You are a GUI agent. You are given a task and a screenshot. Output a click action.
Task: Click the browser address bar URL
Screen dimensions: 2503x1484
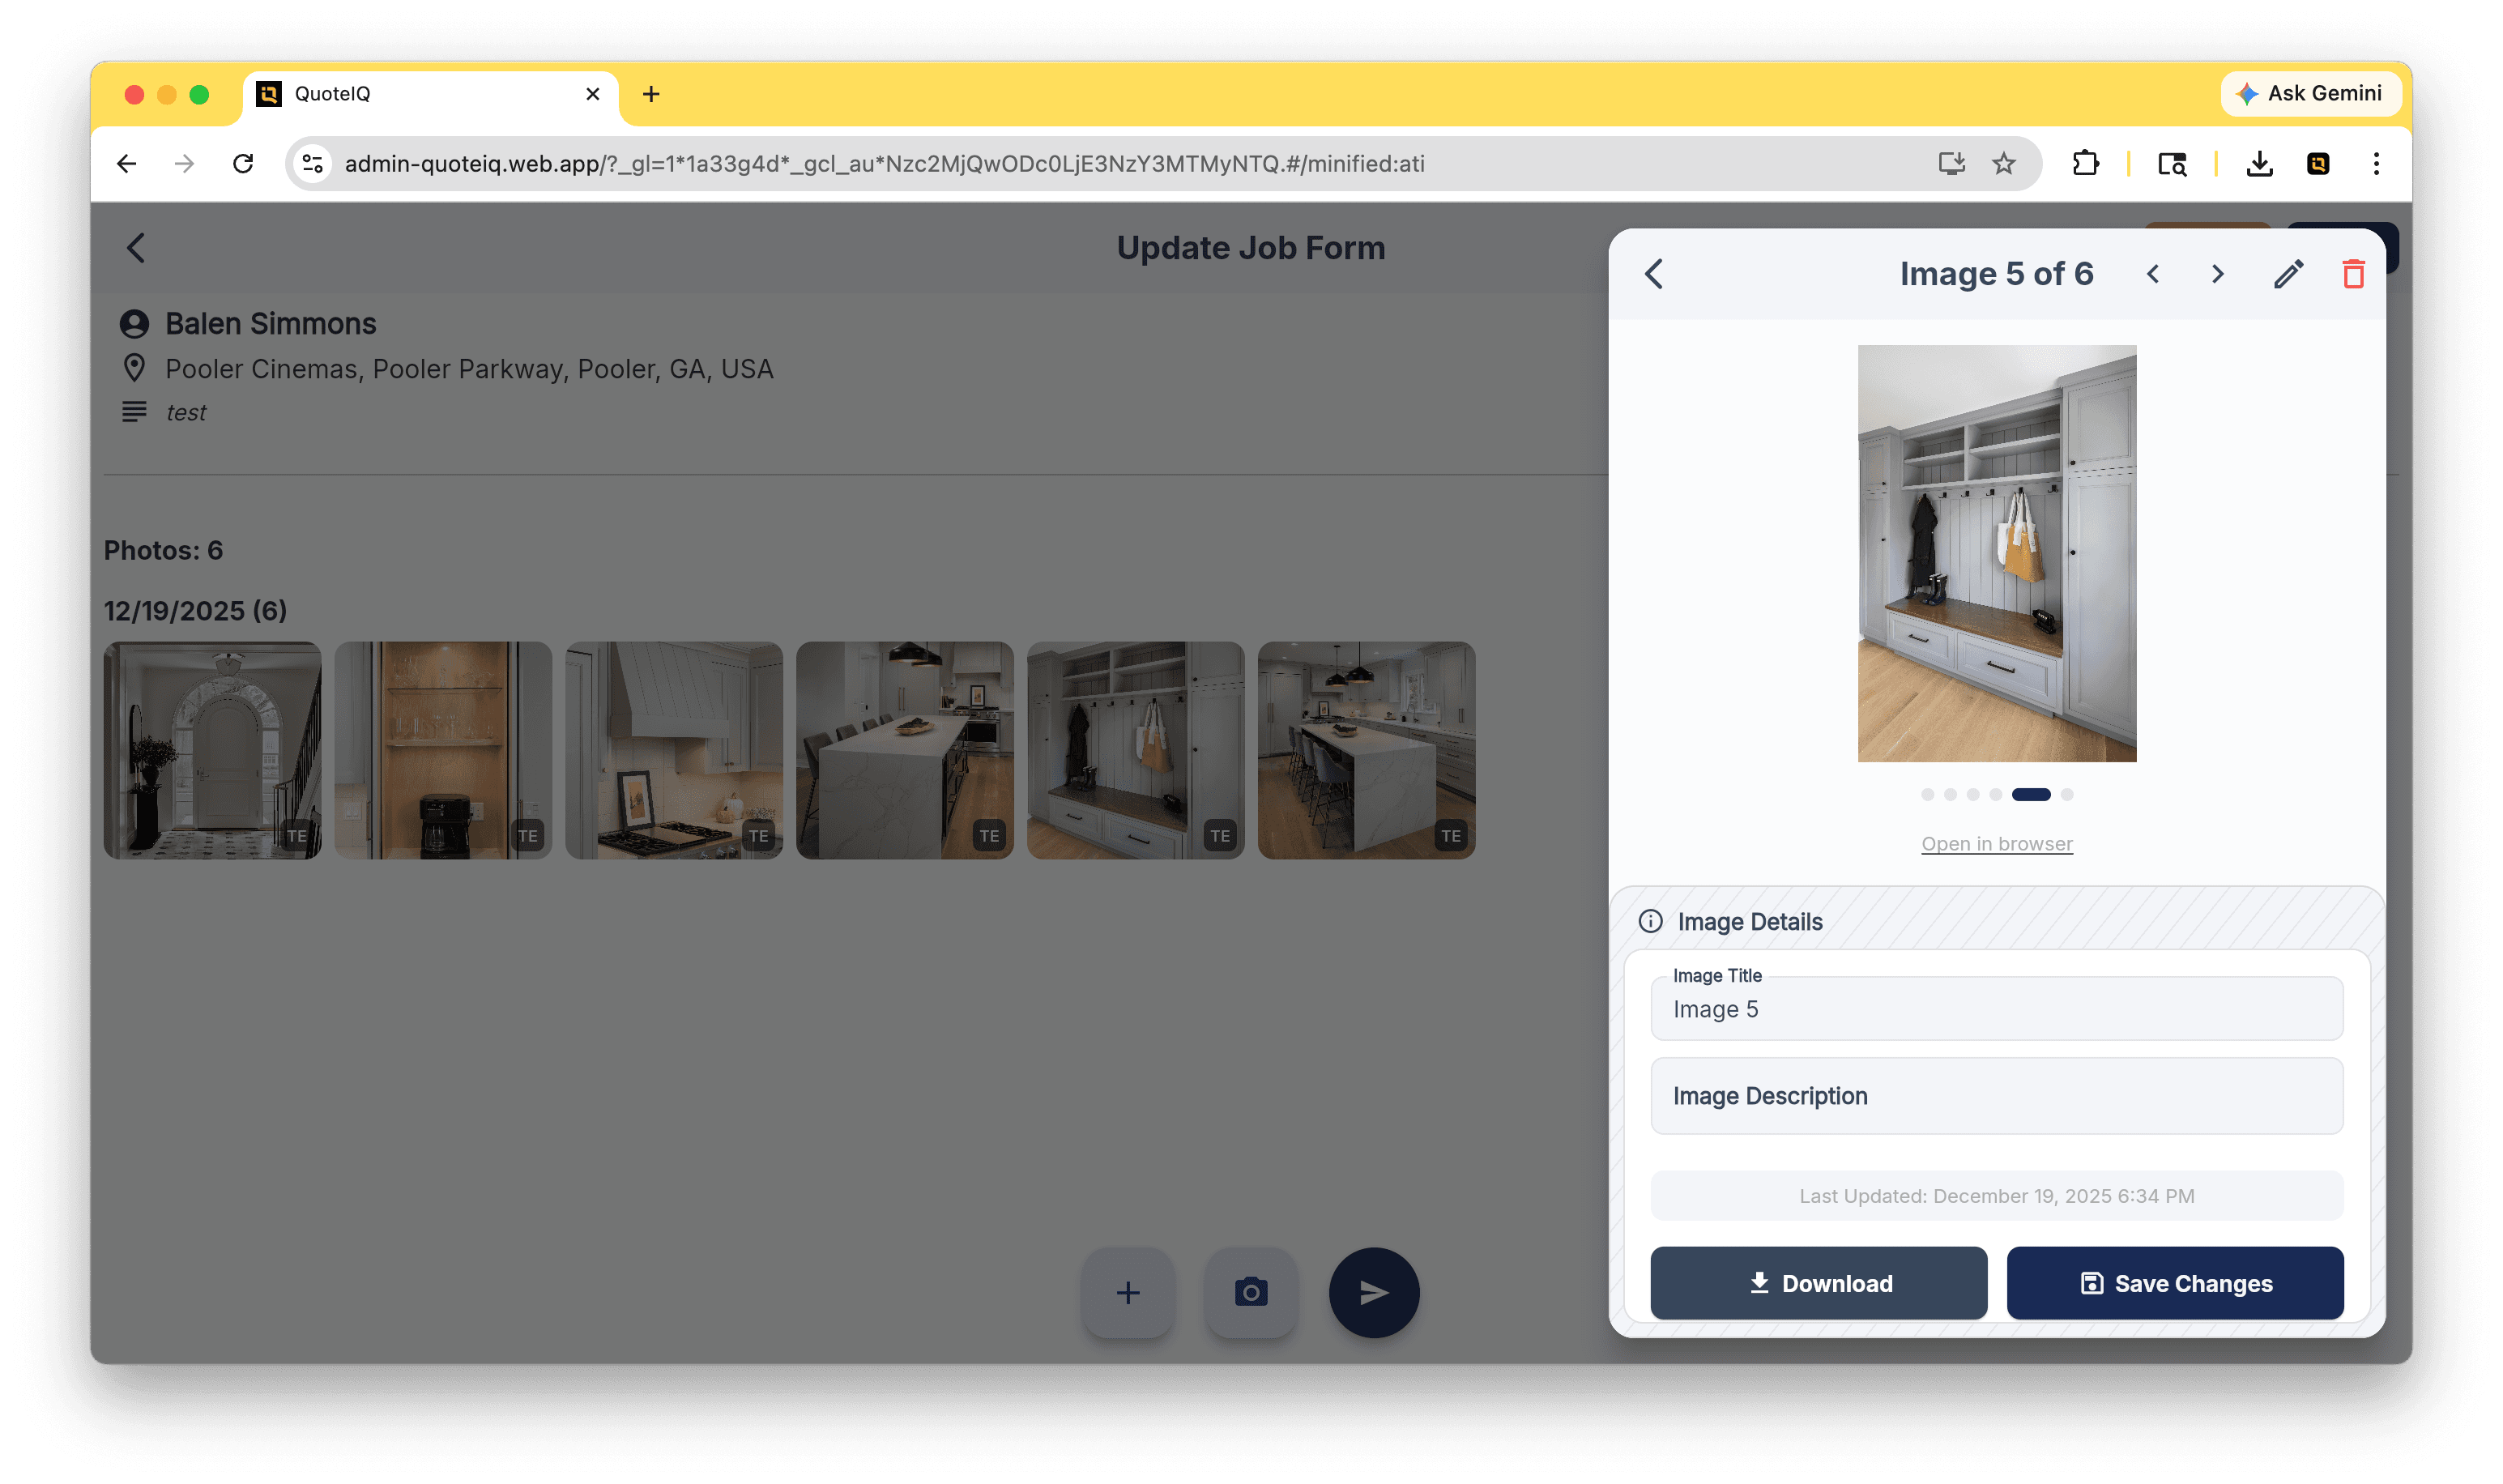884,163
